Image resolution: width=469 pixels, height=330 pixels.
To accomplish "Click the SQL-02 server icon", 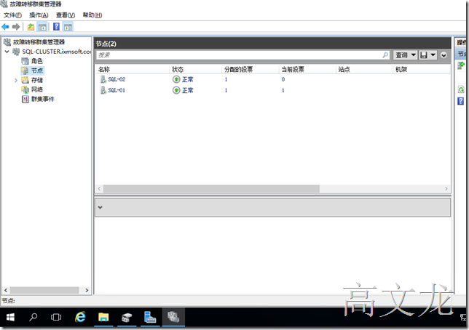I will (x=103, y=79).
